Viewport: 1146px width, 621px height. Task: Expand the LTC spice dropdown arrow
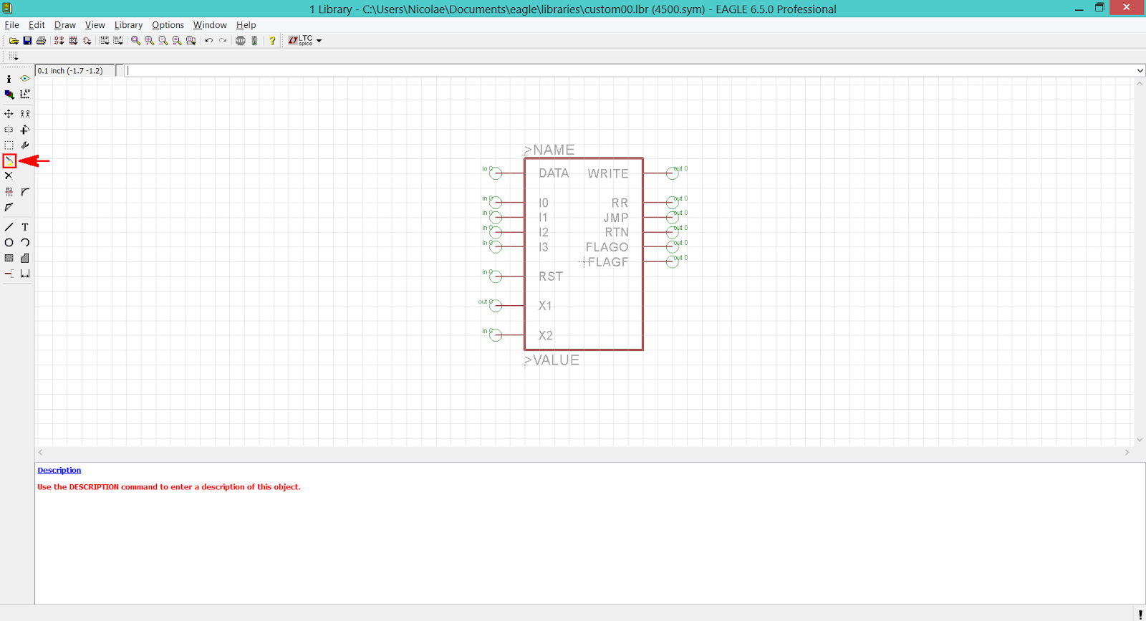click(x=319, y=41)
